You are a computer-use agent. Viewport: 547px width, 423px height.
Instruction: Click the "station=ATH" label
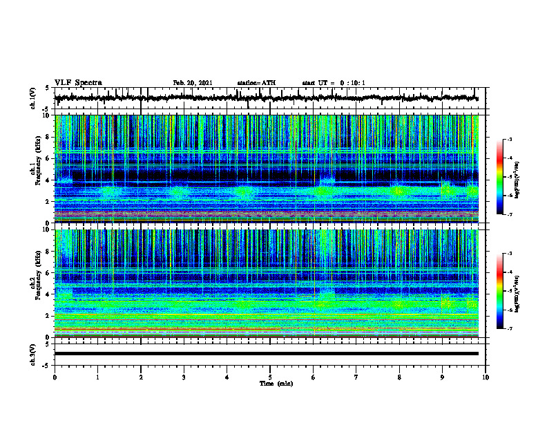tap(256, 83)
